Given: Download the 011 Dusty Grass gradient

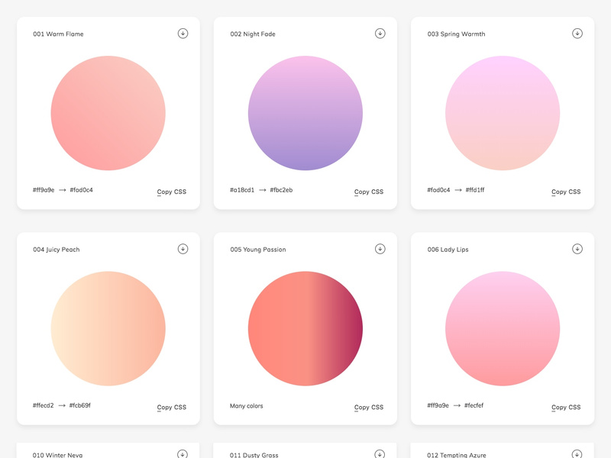Looking at the screenshot, I should click(380, 453).
